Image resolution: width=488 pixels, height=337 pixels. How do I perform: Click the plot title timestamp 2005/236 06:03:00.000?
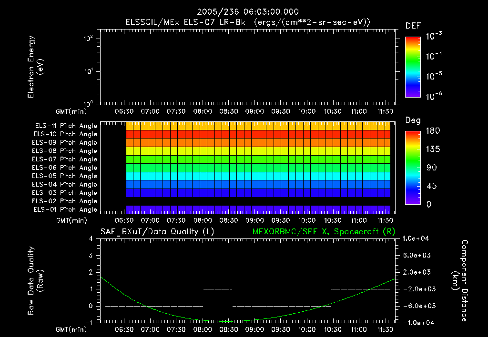248,12
